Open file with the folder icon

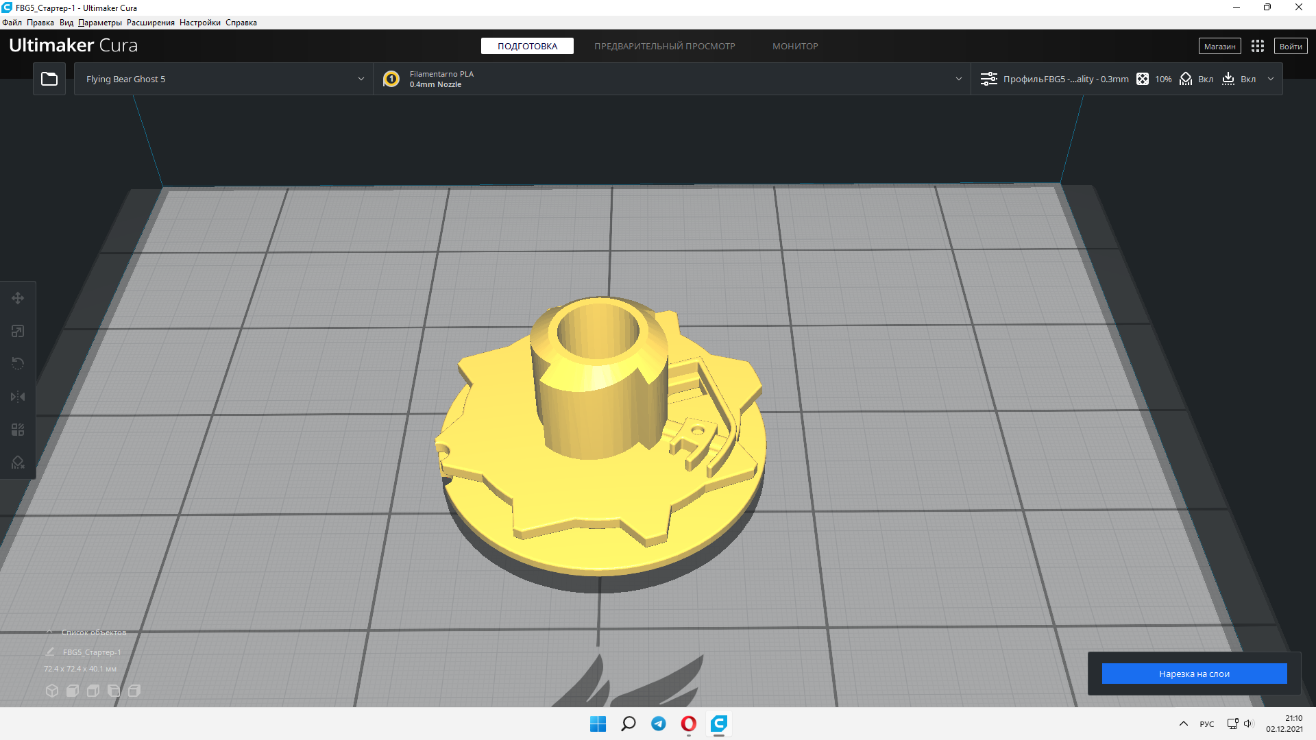pos(49,79)
